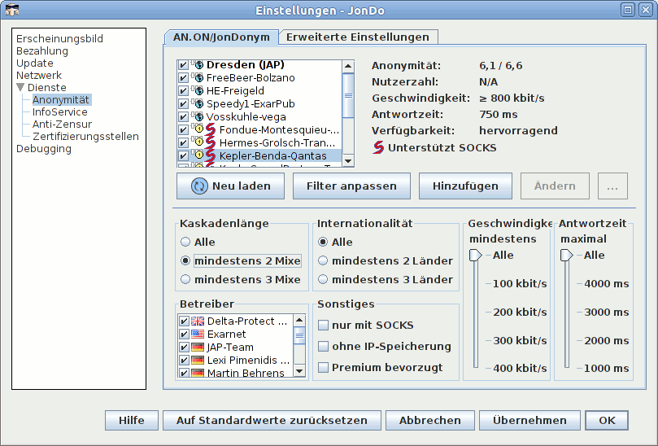Click the Übernehmen button
The width and height of the screenshot is (658, 446).
coord(529,421)
